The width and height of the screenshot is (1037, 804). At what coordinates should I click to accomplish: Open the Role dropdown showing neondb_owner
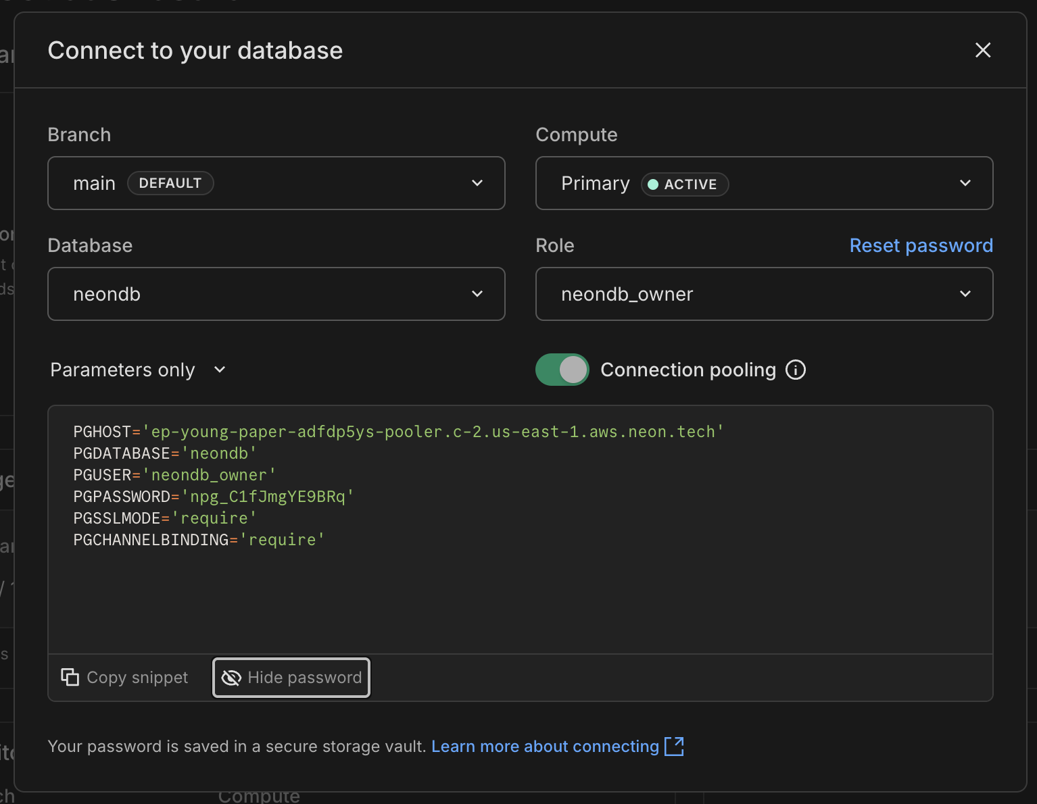click(x=764, y=294)
